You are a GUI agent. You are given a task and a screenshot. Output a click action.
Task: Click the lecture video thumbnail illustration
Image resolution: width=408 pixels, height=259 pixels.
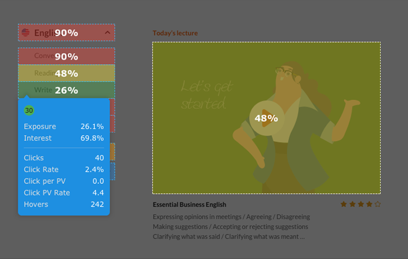267,118
